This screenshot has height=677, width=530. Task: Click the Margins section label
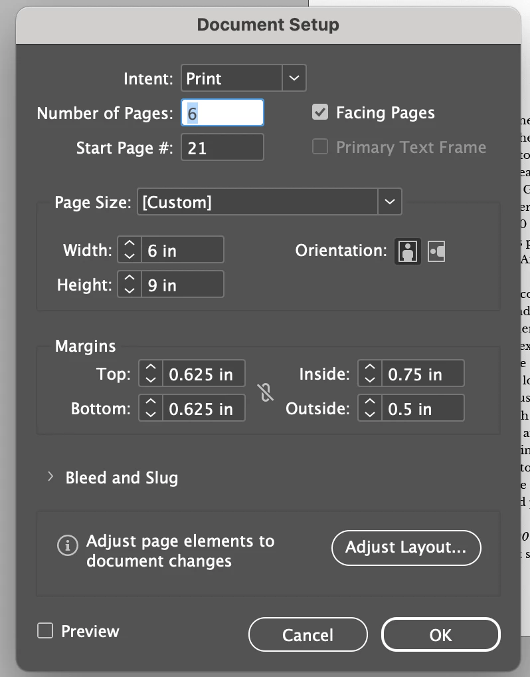coord(86,346)
